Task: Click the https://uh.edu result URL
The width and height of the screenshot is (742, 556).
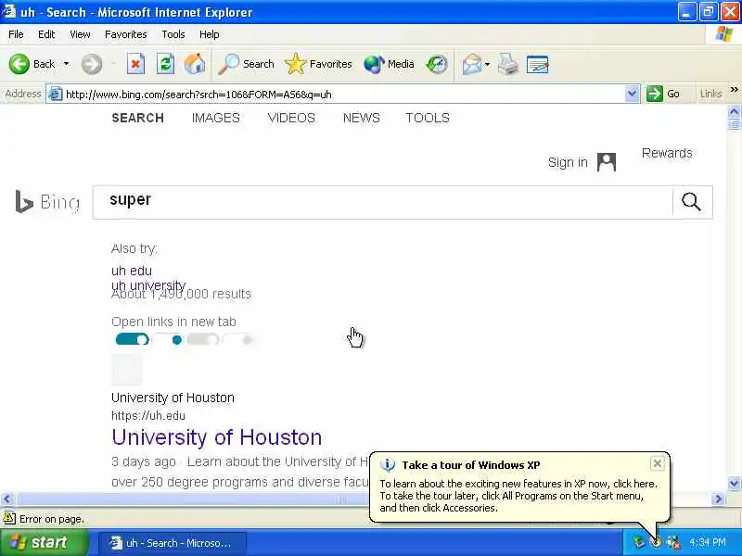Action: (x=148, y=415)
